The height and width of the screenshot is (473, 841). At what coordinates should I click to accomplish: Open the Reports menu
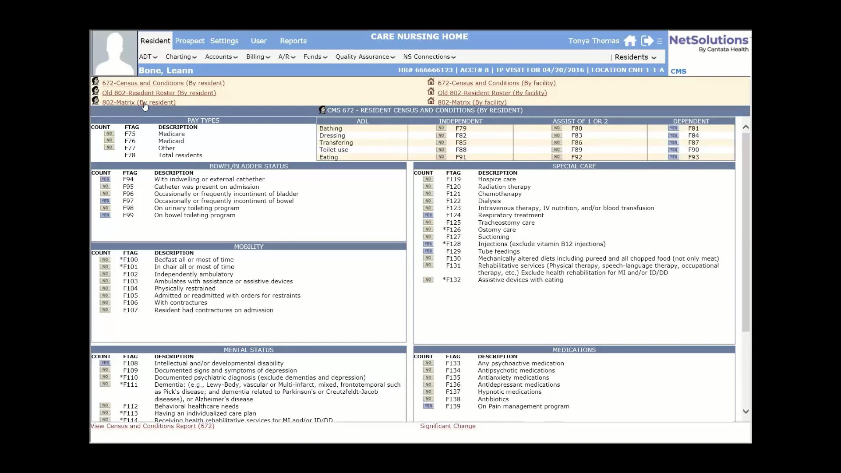[293, 41]
